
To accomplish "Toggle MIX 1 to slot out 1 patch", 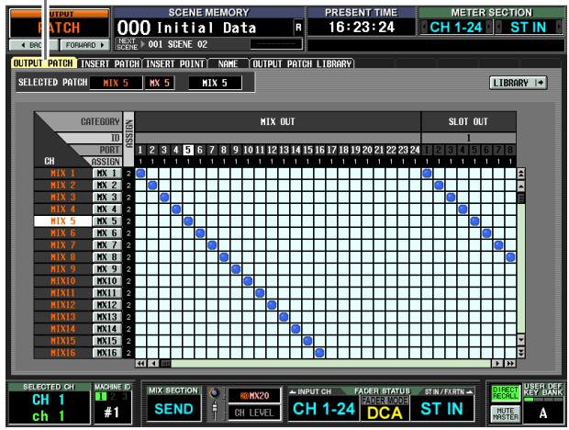I will [427, 174].
